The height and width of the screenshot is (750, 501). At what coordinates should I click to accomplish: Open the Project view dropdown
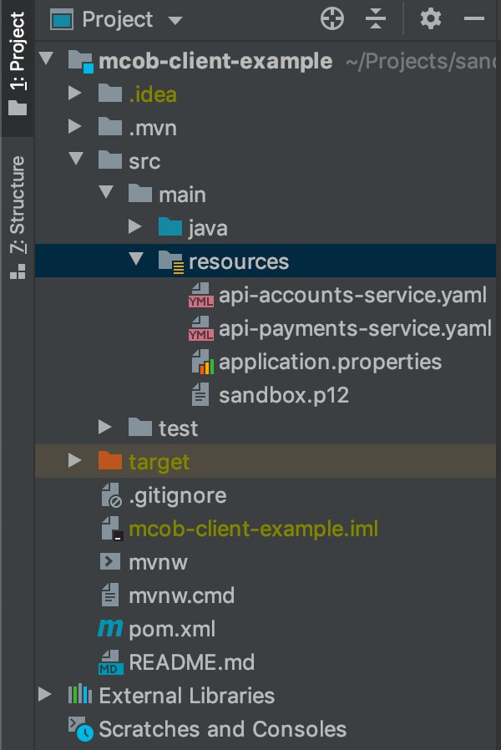[x=175, y=20]
